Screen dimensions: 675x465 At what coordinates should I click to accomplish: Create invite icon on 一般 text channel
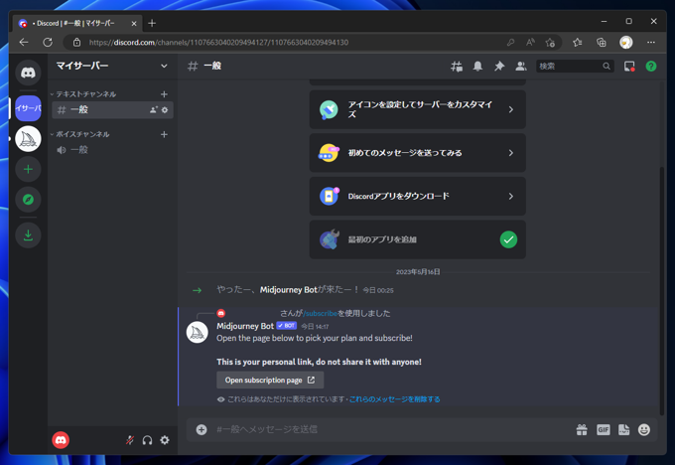[153, 110]
